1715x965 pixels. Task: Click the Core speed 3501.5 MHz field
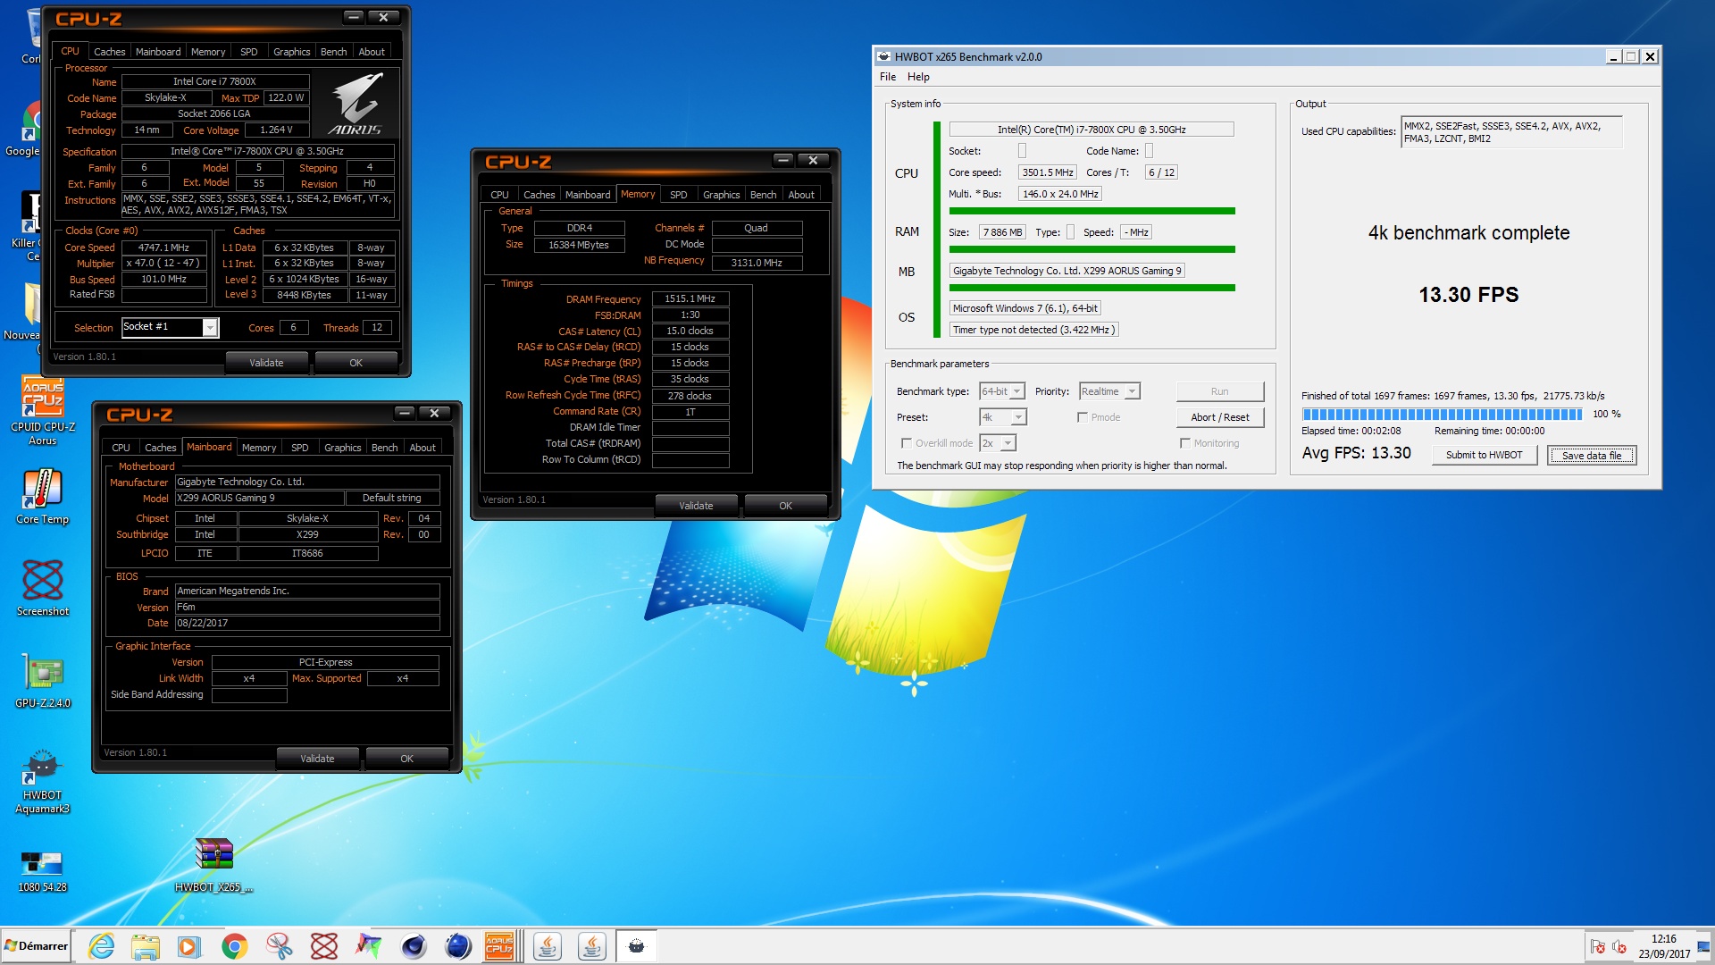1048,172
